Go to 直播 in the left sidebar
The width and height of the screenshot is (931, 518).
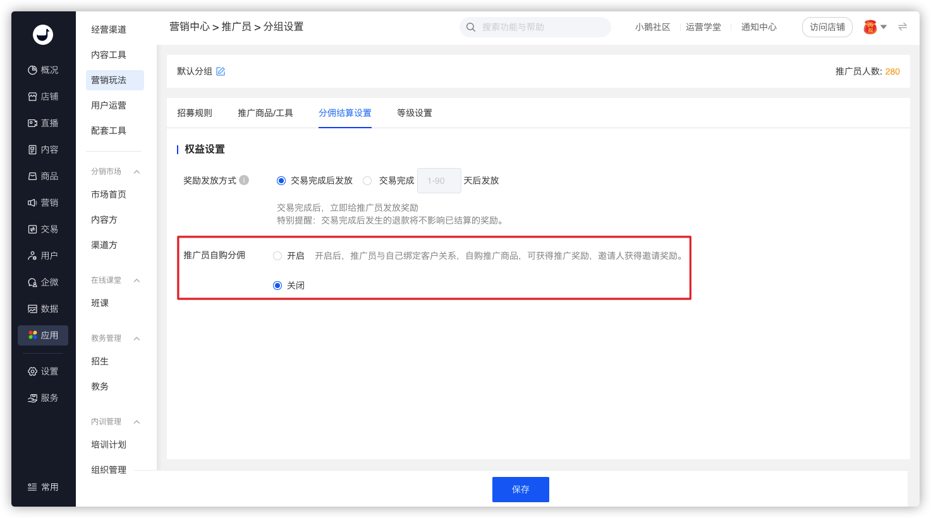pos(43,123)
